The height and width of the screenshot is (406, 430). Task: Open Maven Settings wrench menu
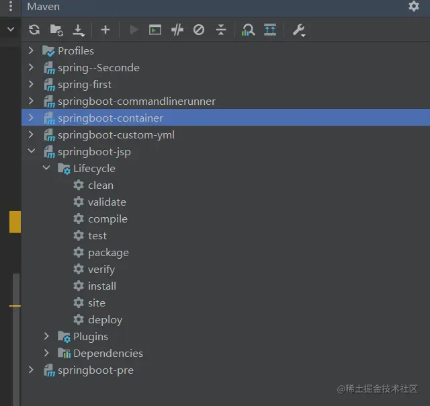pyautogui.click(x=299, y=30)
